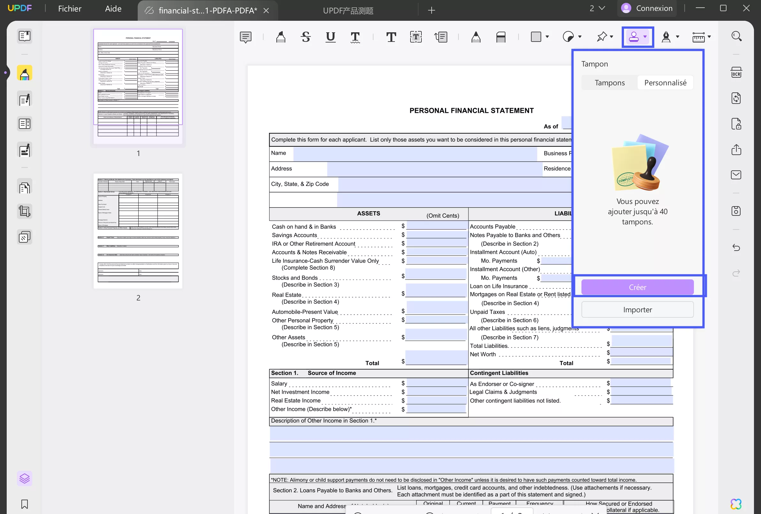Open the layers panel icon
761x514 pixels.
click(25, 479)
